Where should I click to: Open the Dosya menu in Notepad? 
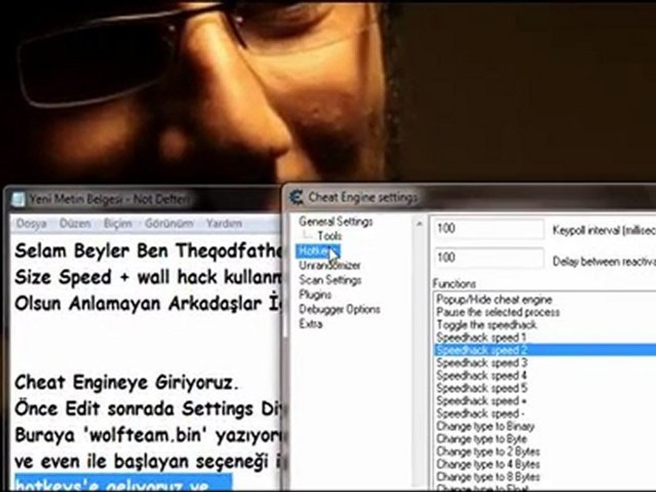pos(31,224)
